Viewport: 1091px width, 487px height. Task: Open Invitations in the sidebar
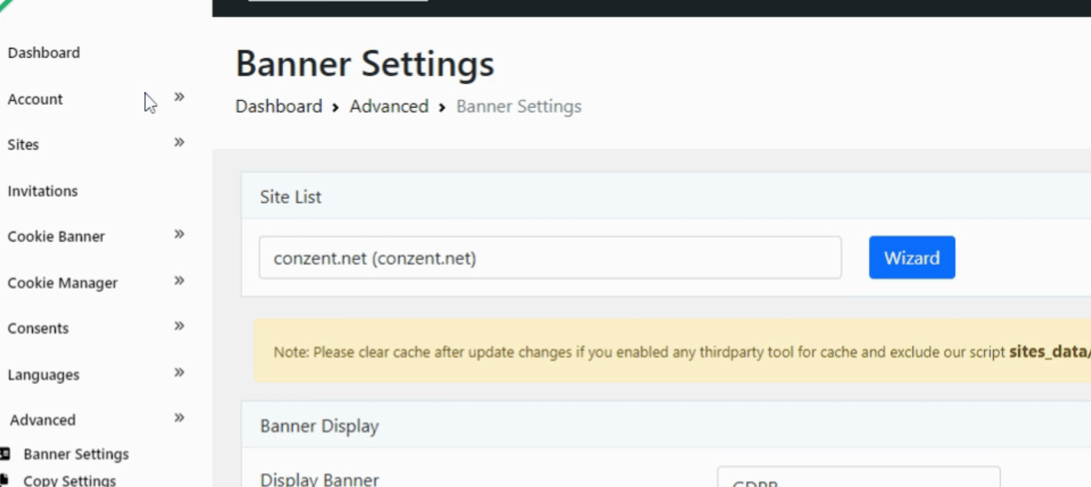pyautogui.click(x=43, y=191)
